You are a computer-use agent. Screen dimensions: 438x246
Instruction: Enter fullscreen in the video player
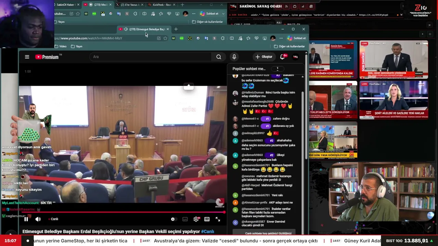pos(218,219)
